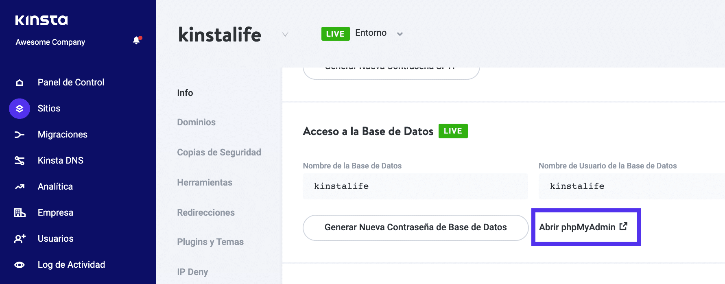Image resolution: width=725 pixels, height=284 pixels.
Task: Click Generar Nueva Contraseña de Base de Datos
Action: click(x=415, y=227)
